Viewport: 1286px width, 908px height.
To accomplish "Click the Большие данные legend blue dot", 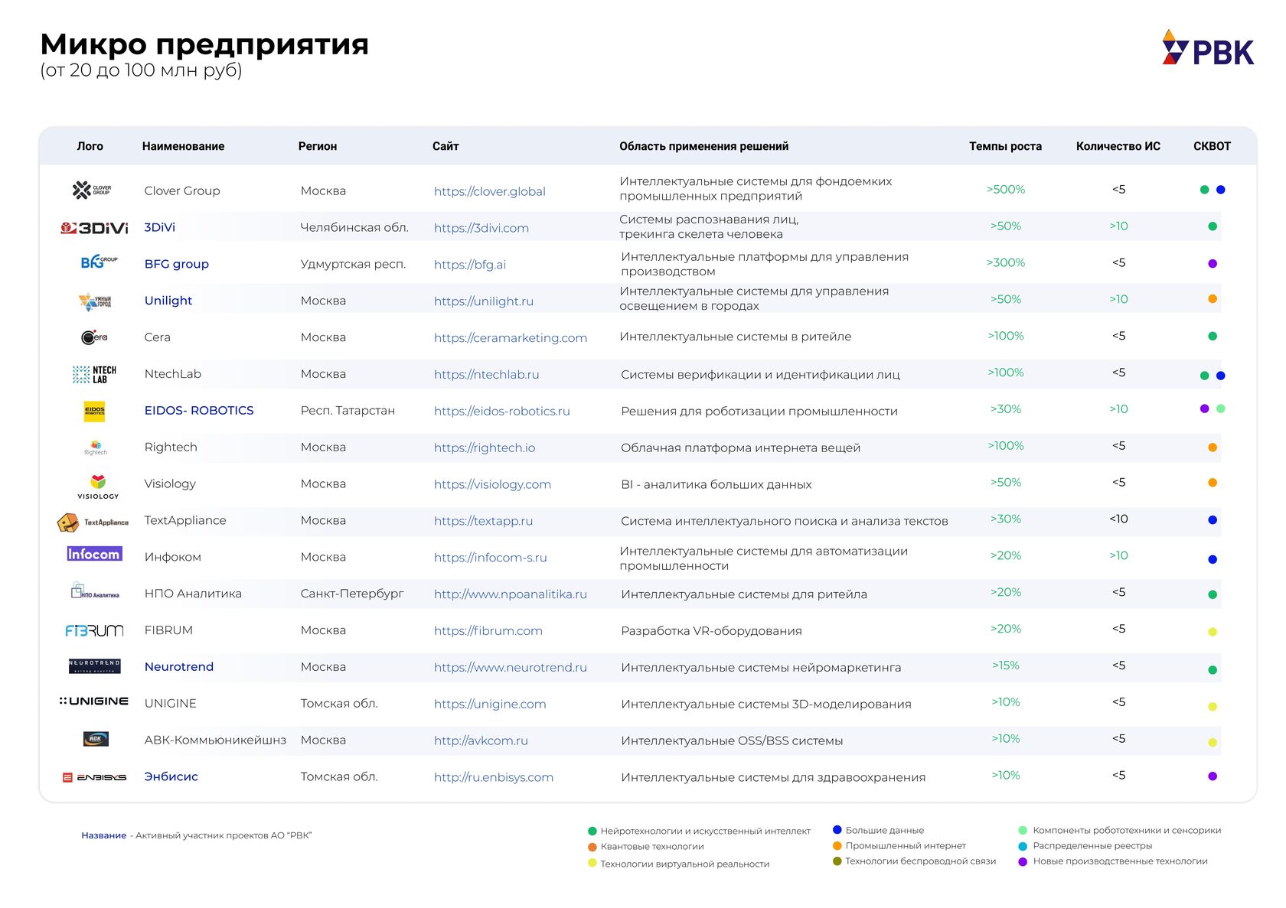I will [837, 830].
